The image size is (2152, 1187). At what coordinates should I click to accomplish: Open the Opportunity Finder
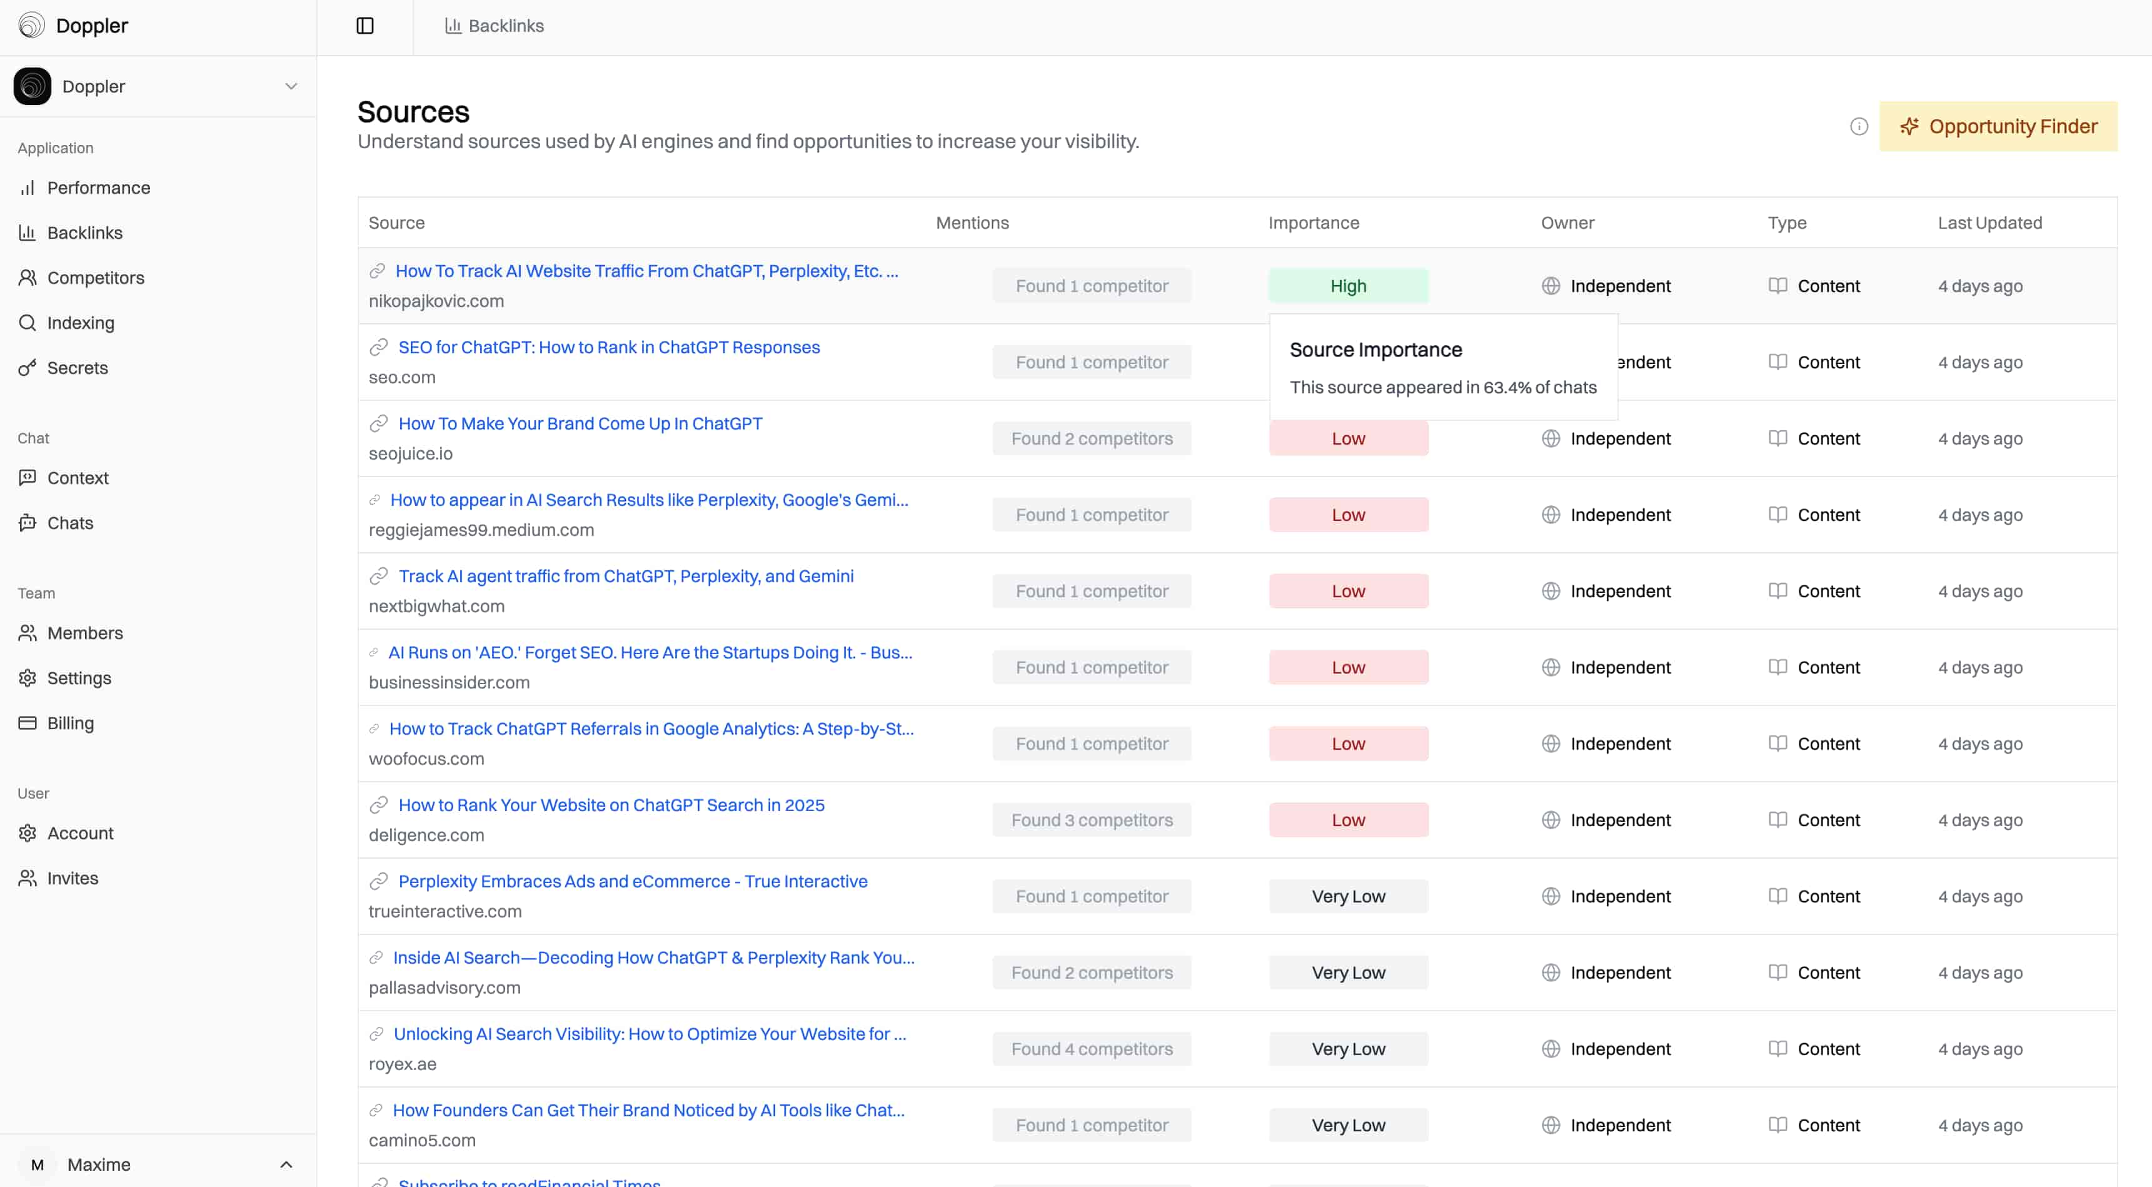pos(1998,126)
